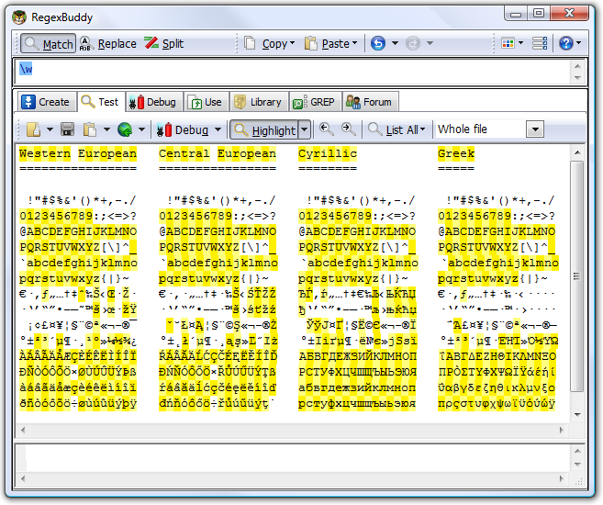Open the Copy dropdown arrow

pos(292,43)
